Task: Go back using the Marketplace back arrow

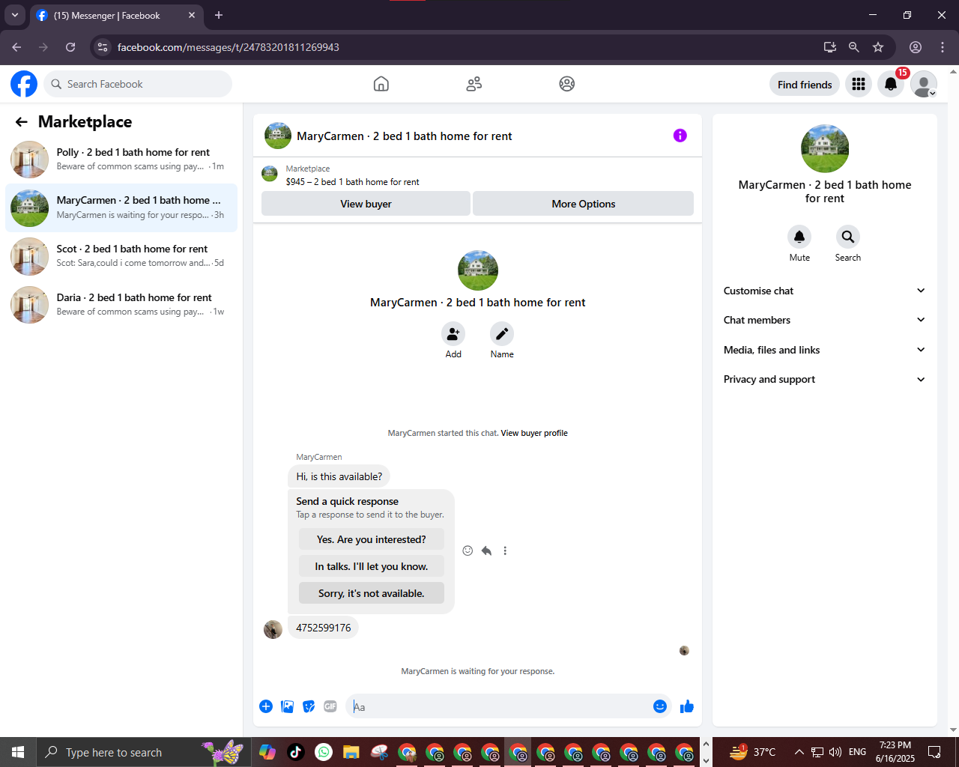Action: 22,122
